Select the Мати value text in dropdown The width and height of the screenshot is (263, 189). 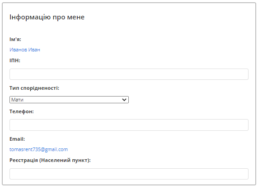pyautogui.click(x=17, y=100)
